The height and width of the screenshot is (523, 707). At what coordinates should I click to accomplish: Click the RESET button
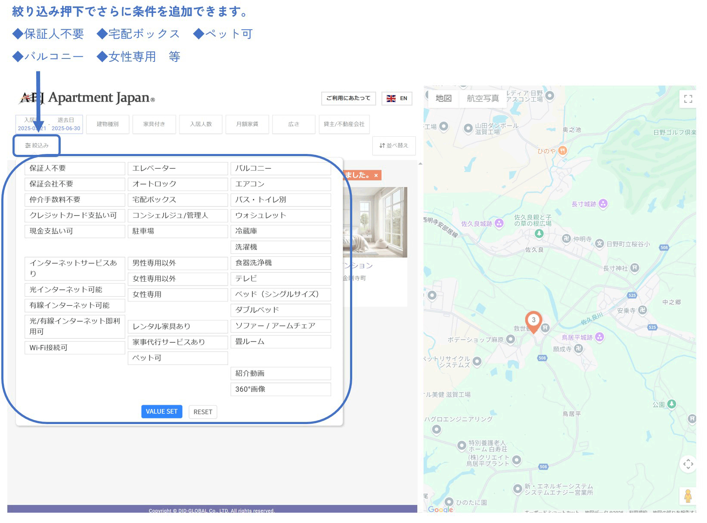point(203,412)
